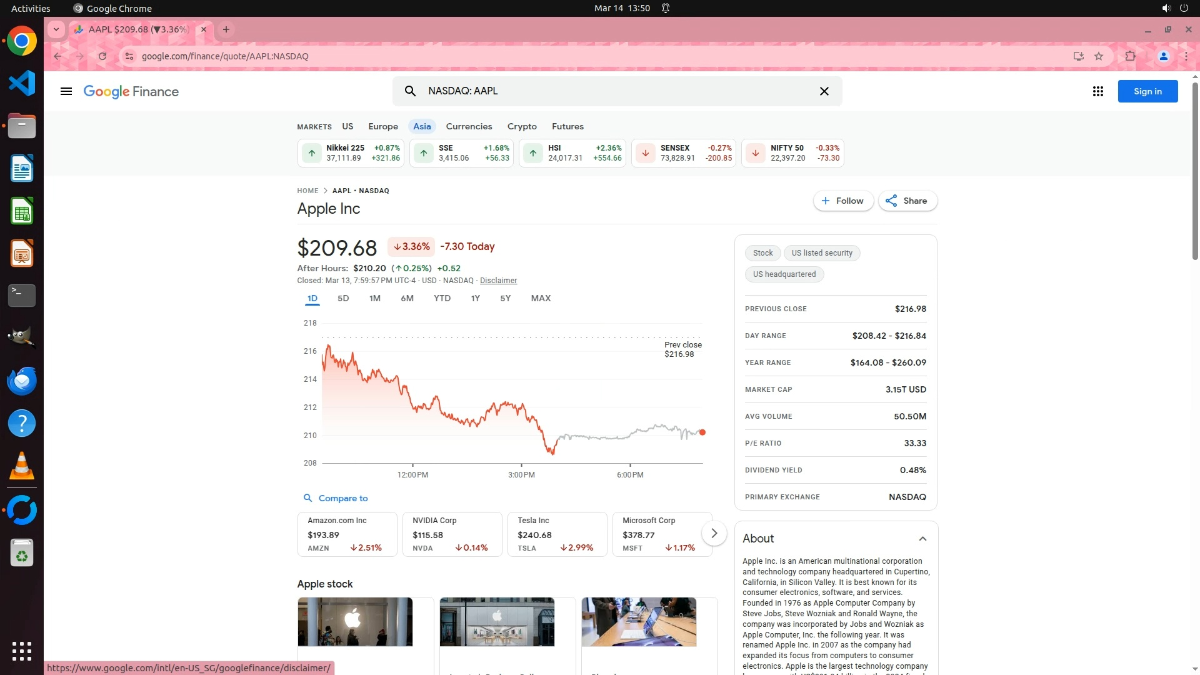Switch markets to Crypto tab
This screenshot has height=675, width=1200.
pyautogui.click(x=521, y=126)
